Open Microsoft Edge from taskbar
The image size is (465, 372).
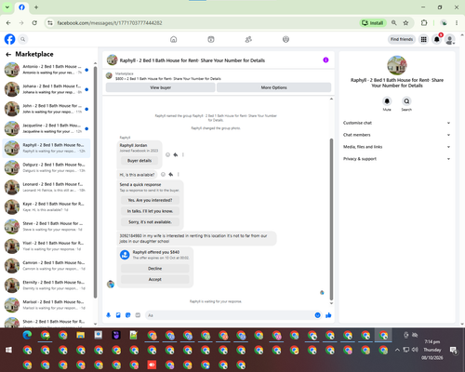click(x=27, y=335)
